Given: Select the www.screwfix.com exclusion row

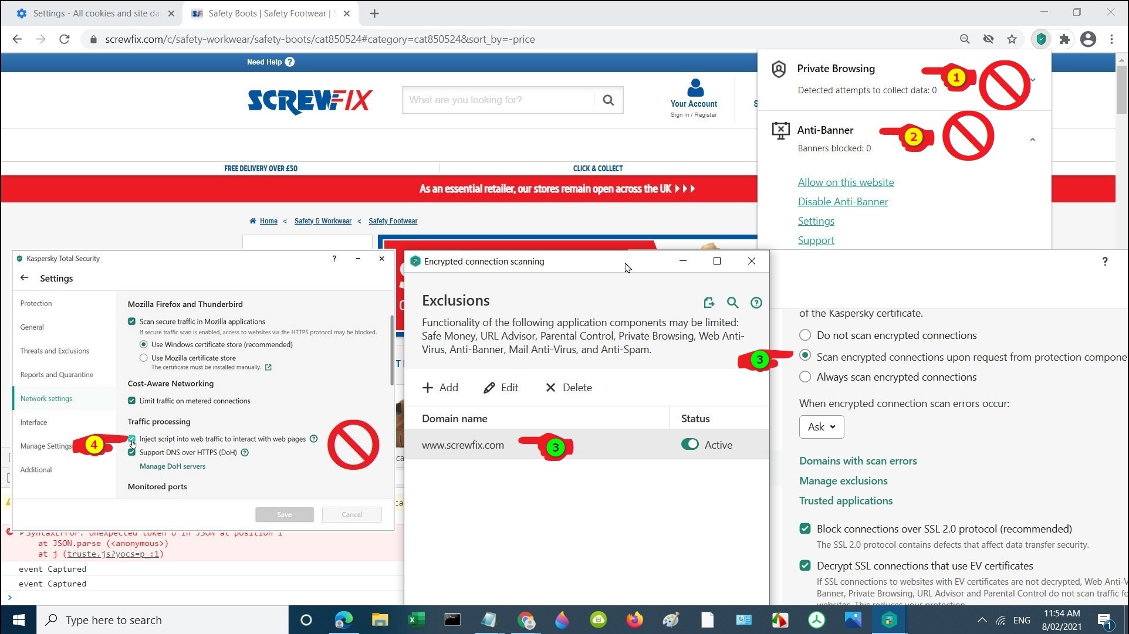Looking at the screenshot, I should (x=586, y=445).
